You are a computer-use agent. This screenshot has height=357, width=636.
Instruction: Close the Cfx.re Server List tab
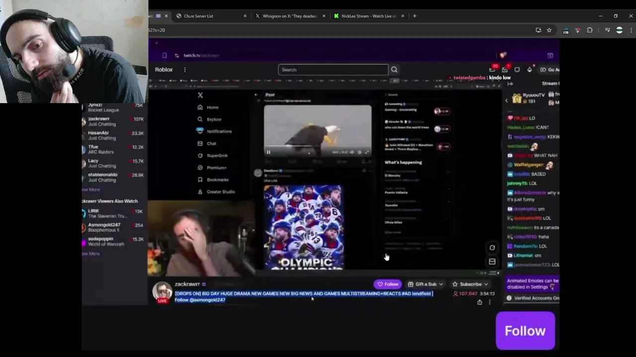click(x=245, y=16)
